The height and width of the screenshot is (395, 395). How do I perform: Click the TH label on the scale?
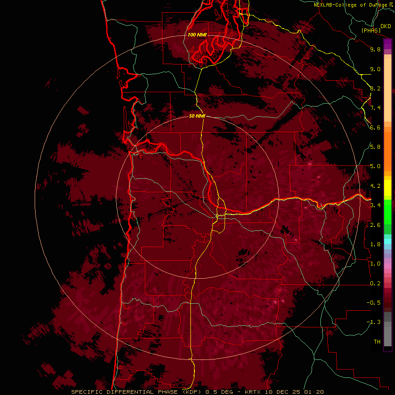click(377, 342)
